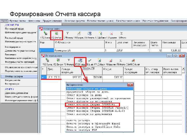Minimize the Отчеты кассира window

(169, 55)
